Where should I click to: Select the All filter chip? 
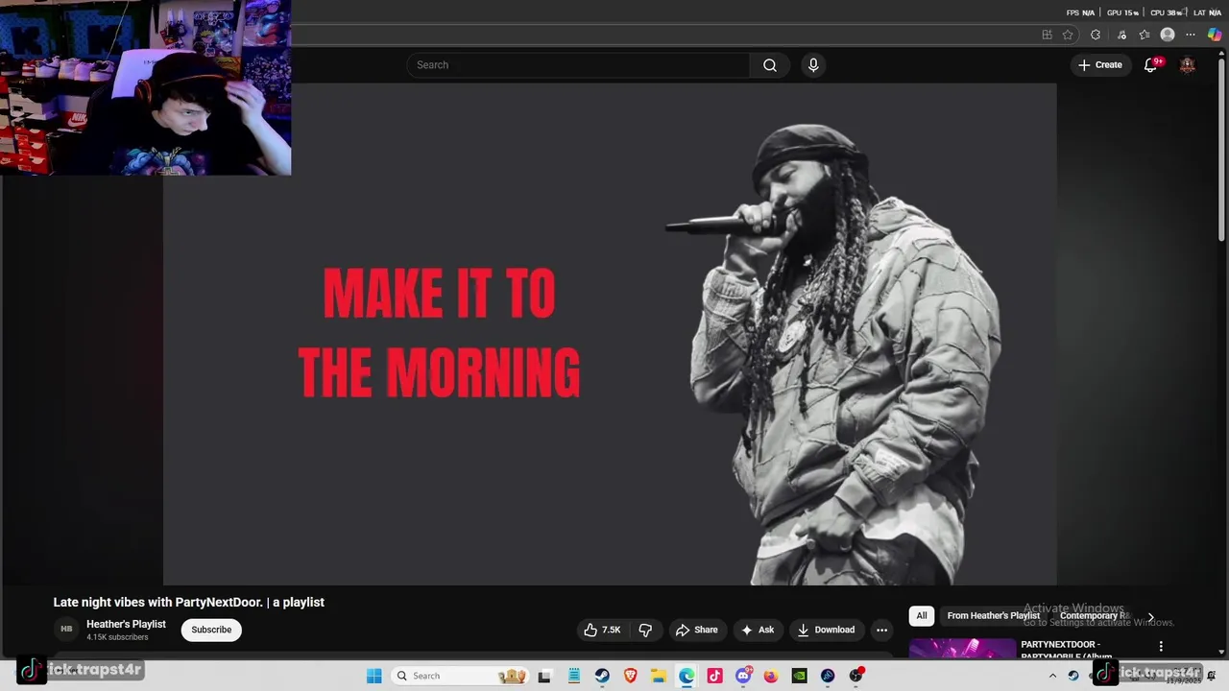pyautogui.click(x=922, y=616)
